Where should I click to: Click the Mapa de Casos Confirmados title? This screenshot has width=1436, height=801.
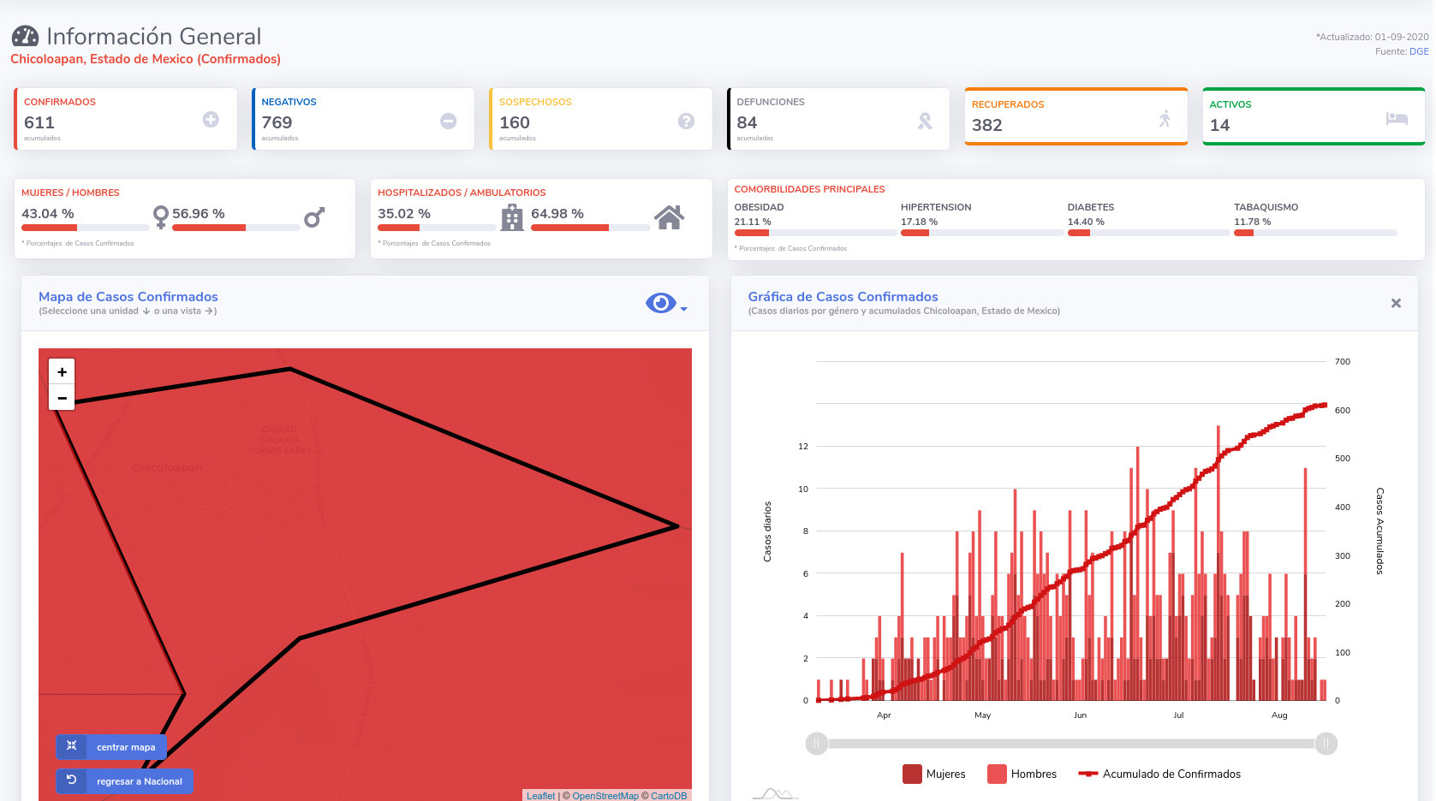tap(128, 297)
